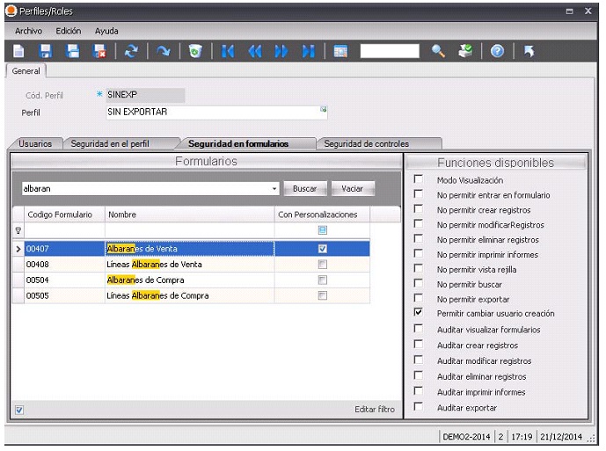The width and height of the screenshot is (606, 451).
Task: Open the help question mark icon
Action: pos(497,52)
